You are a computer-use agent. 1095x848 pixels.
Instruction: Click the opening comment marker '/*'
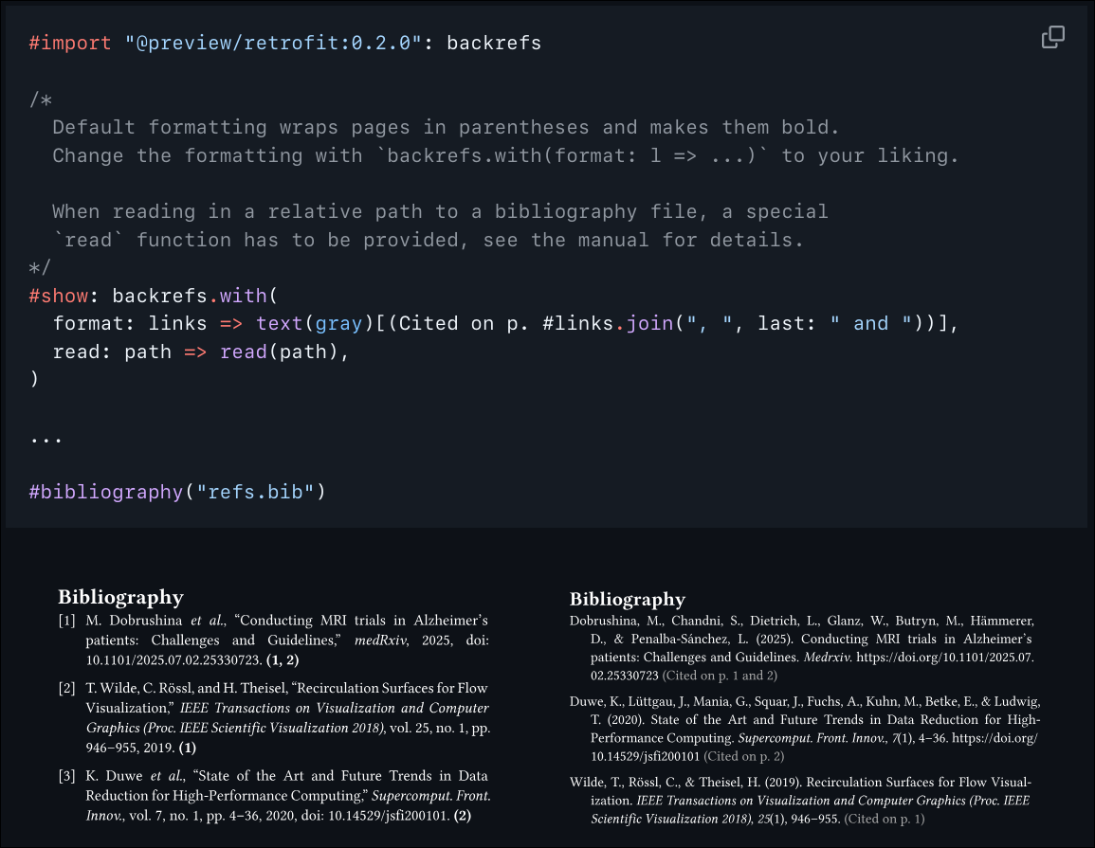(40, 99)
